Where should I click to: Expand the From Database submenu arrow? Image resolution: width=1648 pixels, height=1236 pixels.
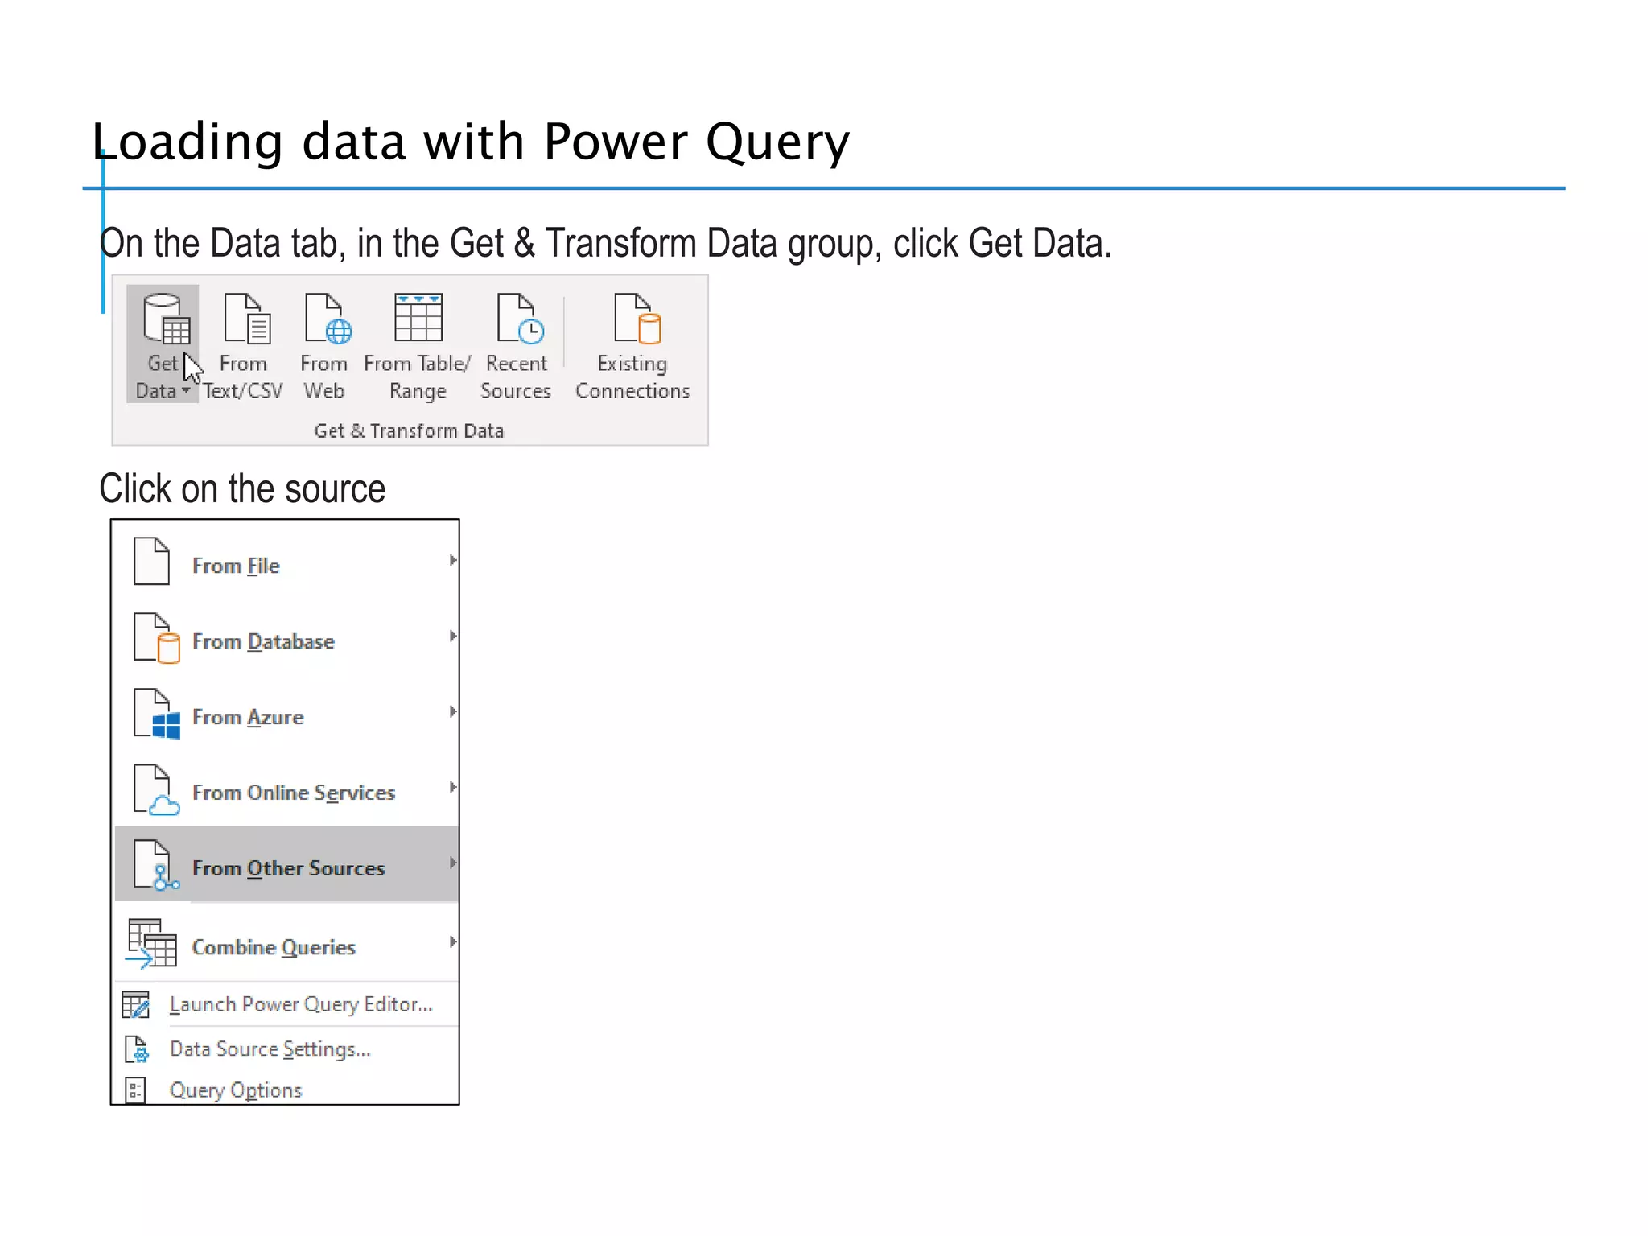pyautogui.click(x=452, y=636)
